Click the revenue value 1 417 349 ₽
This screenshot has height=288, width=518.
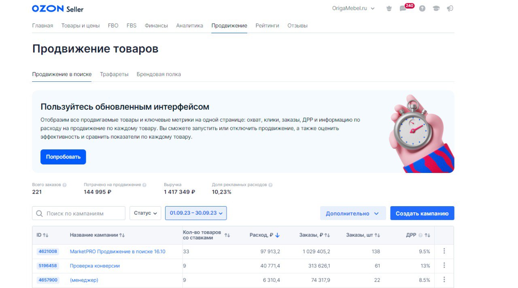179,192
